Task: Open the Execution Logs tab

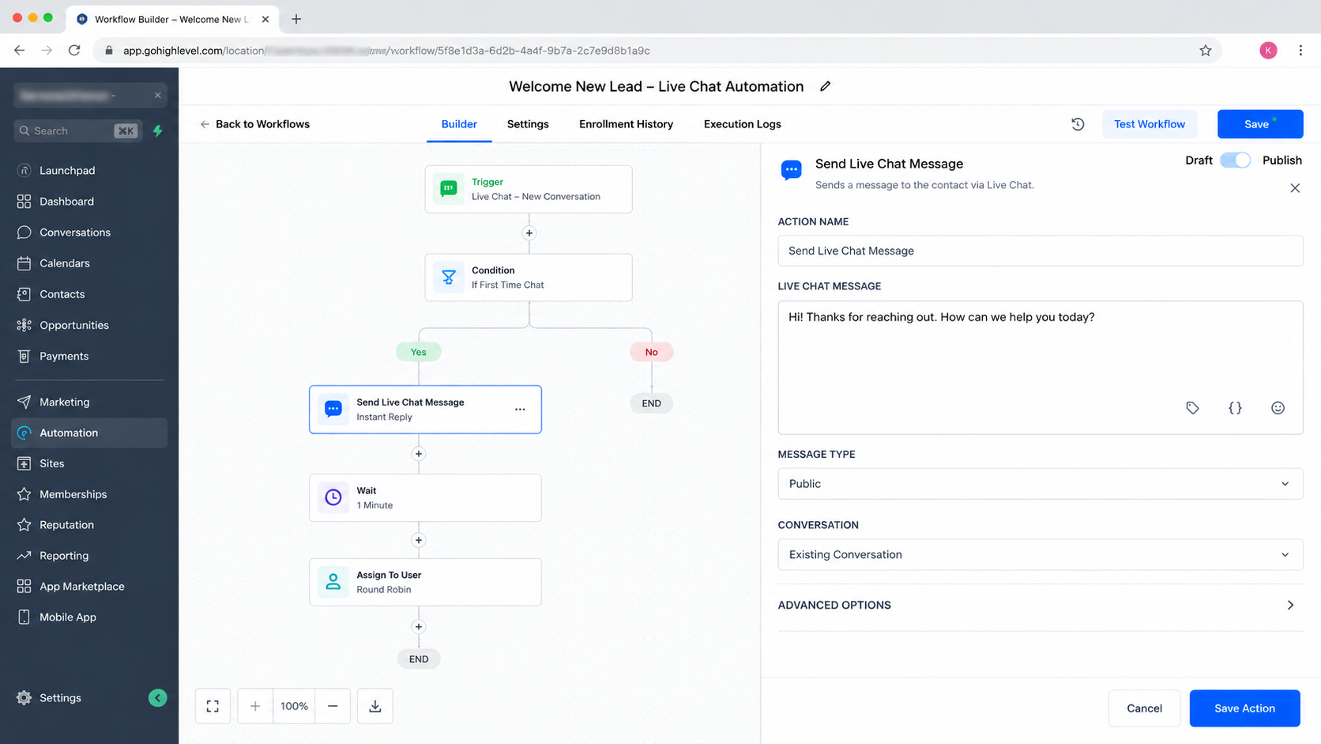Action: point(742,124)
